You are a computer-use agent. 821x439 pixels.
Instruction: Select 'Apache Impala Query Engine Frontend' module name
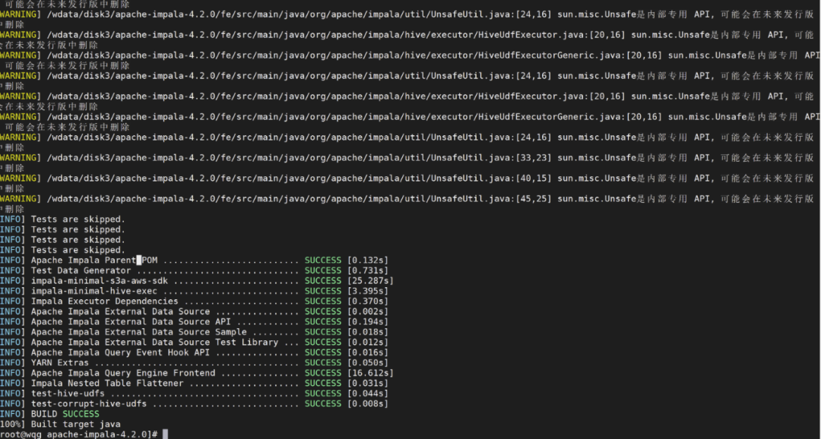123,373
